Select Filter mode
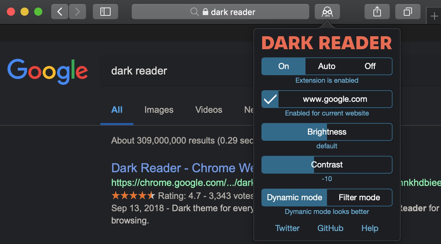This screenshot has width=441, height=244. click(x=359, y=198)
